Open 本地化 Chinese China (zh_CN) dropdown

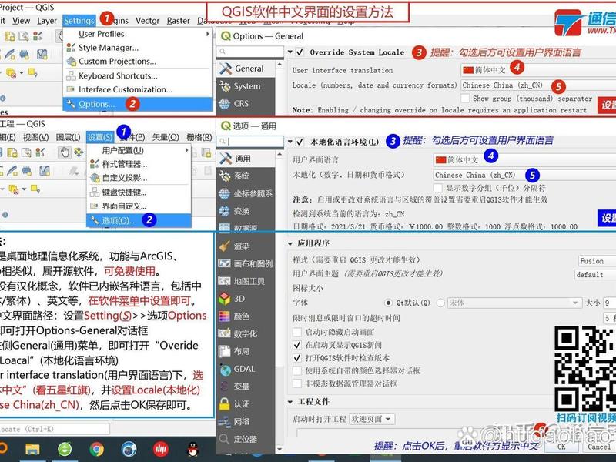coord(524,176)
